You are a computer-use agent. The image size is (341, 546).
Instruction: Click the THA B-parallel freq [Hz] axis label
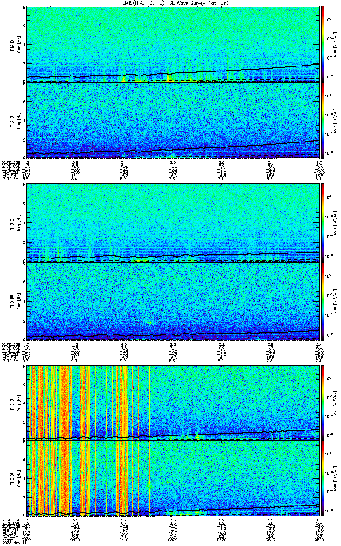18,121
